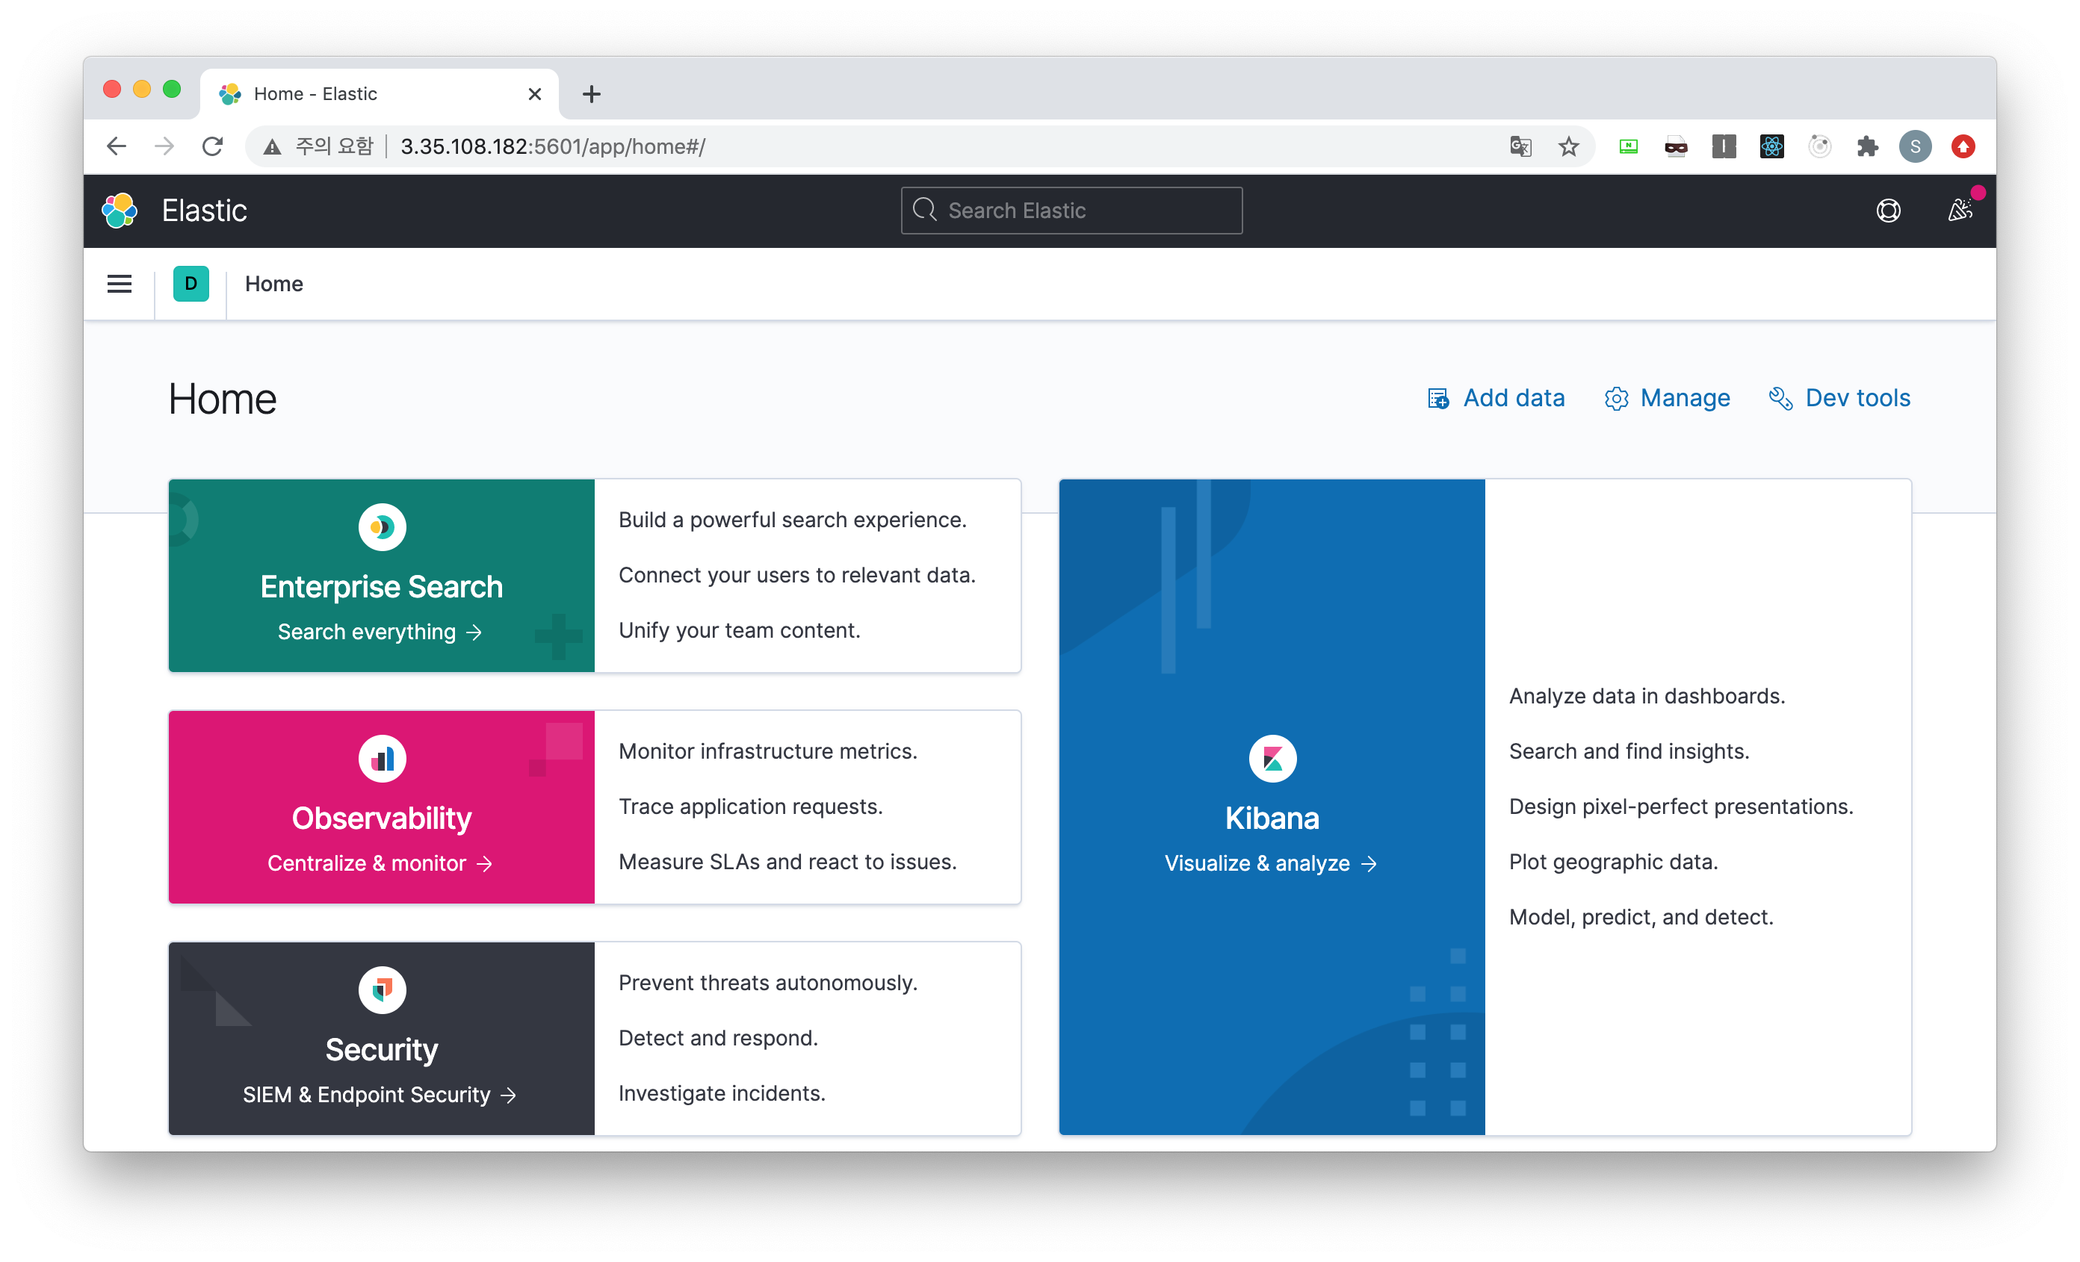Click the Security shield logo
The width and height of the screenshot is (2080, 1262).
[383, 989]
